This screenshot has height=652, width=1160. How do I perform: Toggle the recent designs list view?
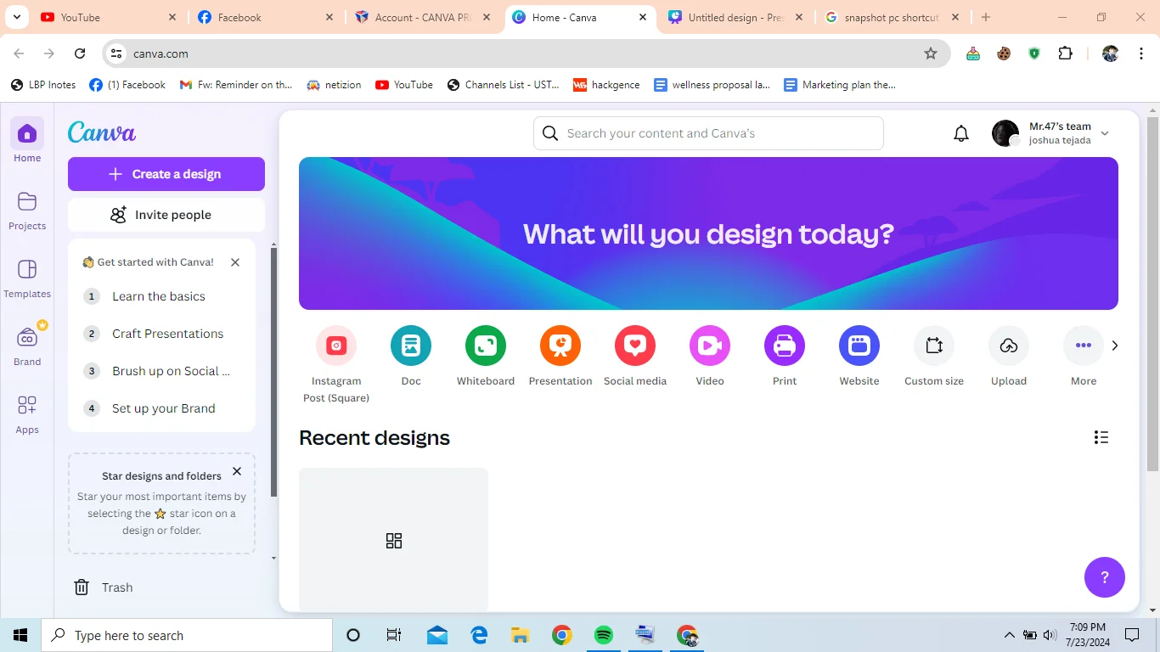pos(1101,437)
